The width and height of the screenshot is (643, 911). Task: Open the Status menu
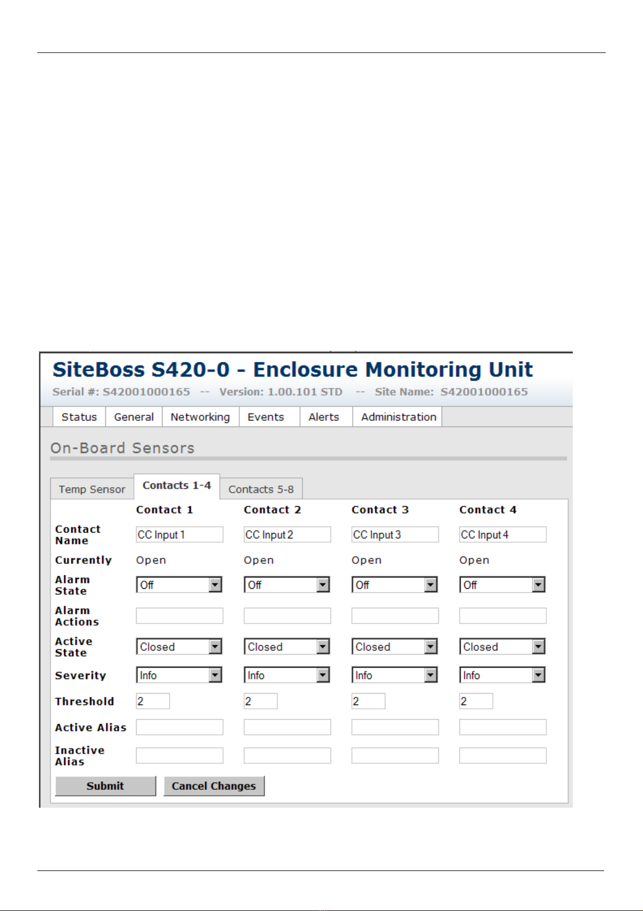(79, 417)
